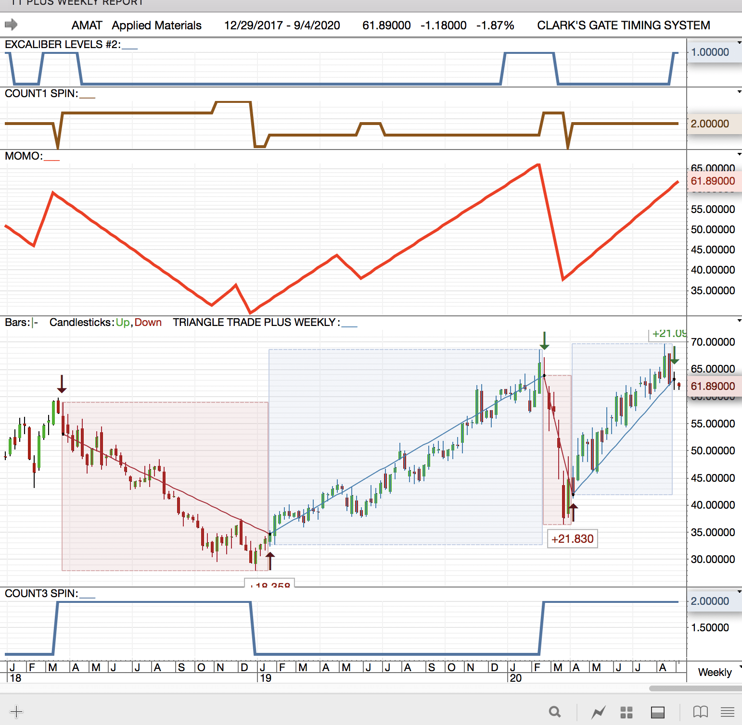742x725 pixels.
Task: Click CLARK'S GATE TIMING SYSTEM title
Action: point(624,25)
